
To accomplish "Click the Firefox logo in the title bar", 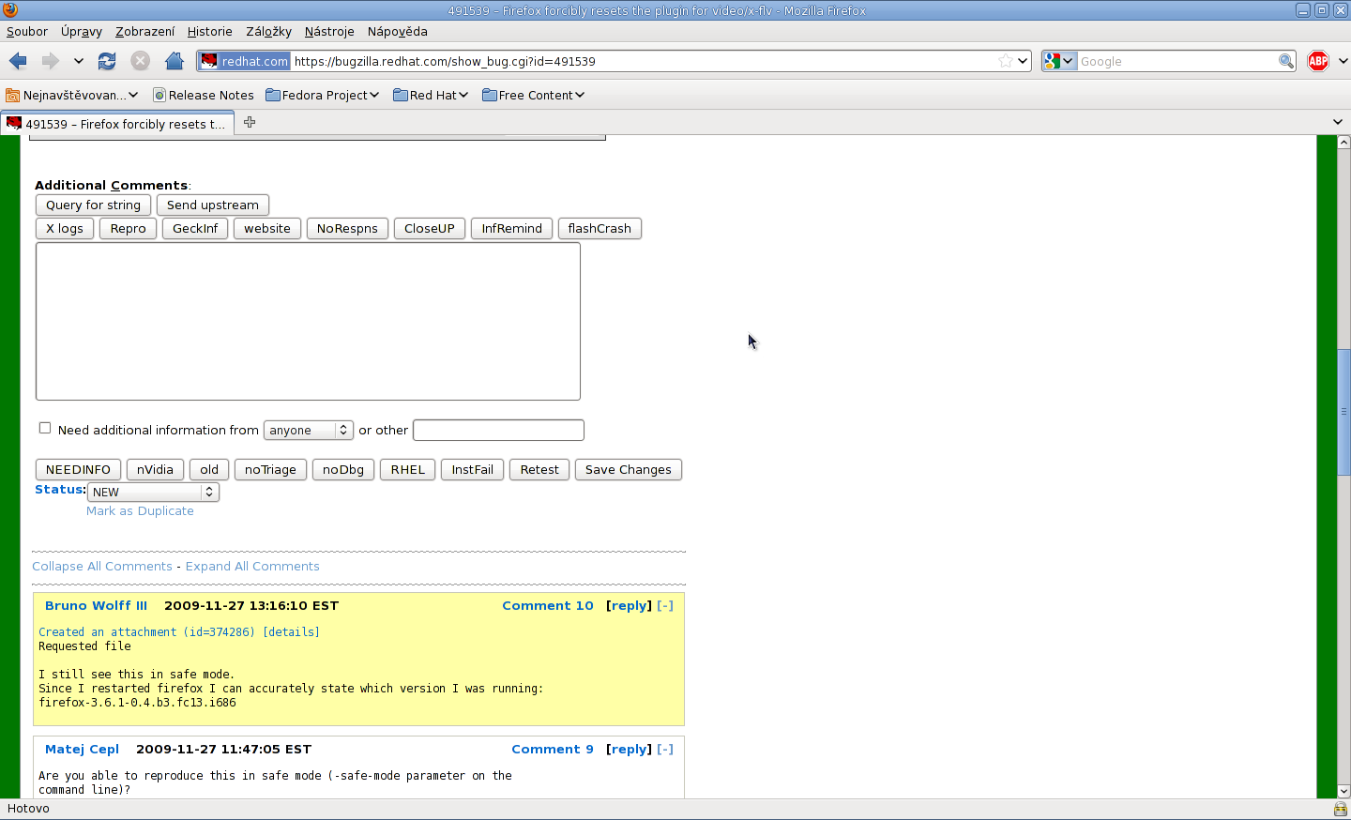I will (10, 10).
